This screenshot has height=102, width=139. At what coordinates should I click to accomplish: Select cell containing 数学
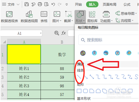(x=58, y=54)
